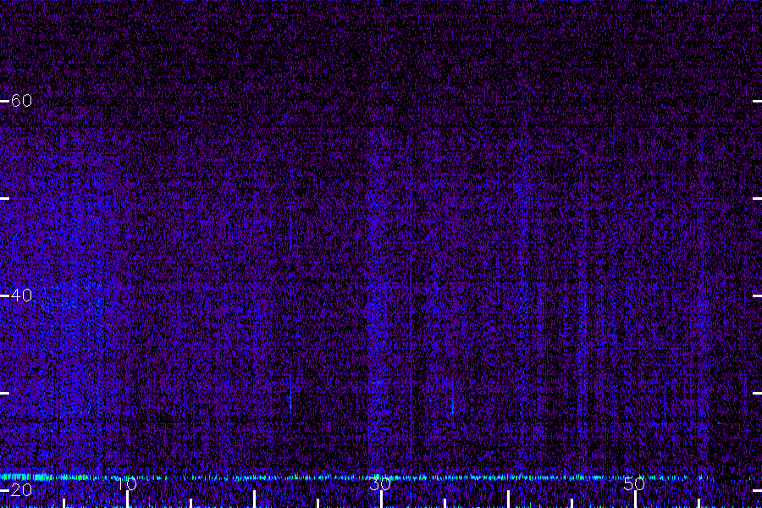
Task: Select the "10" label on the horizontal axis
Action: 126,483
